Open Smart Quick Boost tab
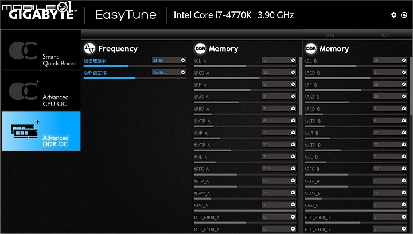413x234 pixels. click(x=41, y=50)
